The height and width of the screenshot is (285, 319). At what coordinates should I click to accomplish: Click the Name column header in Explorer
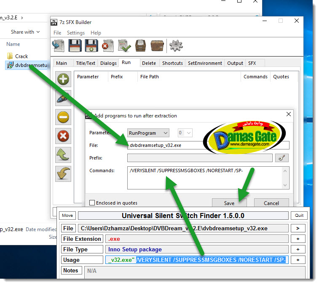pyautogui.click(x=13, y=44)
